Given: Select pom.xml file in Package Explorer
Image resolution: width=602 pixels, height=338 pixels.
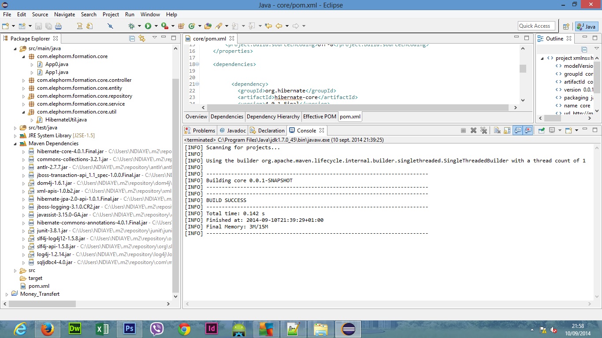Looking at the screenshot, I should point(39,286).
